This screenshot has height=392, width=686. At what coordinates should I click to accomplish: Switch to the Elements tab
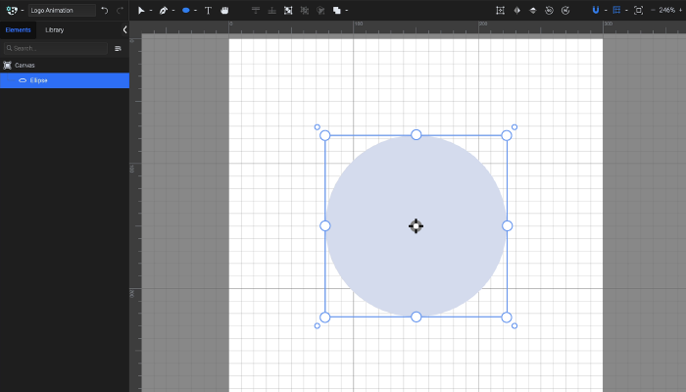(x=18, y=29)
